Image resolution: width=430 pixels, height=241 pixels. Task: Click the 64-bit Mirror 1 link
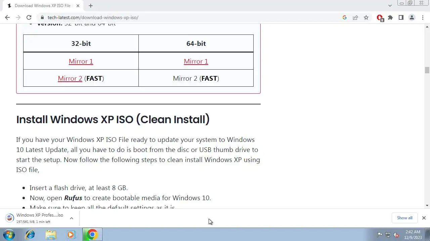196,61
